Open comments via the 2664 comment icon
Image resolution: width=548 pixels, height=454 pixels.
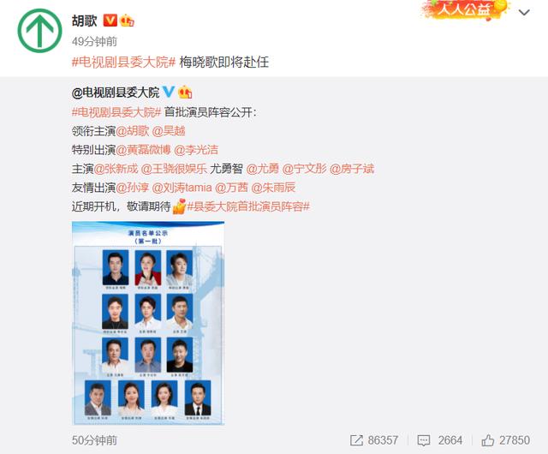coord(424,440)
